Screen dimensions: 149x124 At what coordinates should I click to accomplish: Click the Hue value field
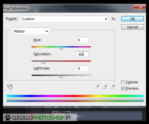(82, 40)
